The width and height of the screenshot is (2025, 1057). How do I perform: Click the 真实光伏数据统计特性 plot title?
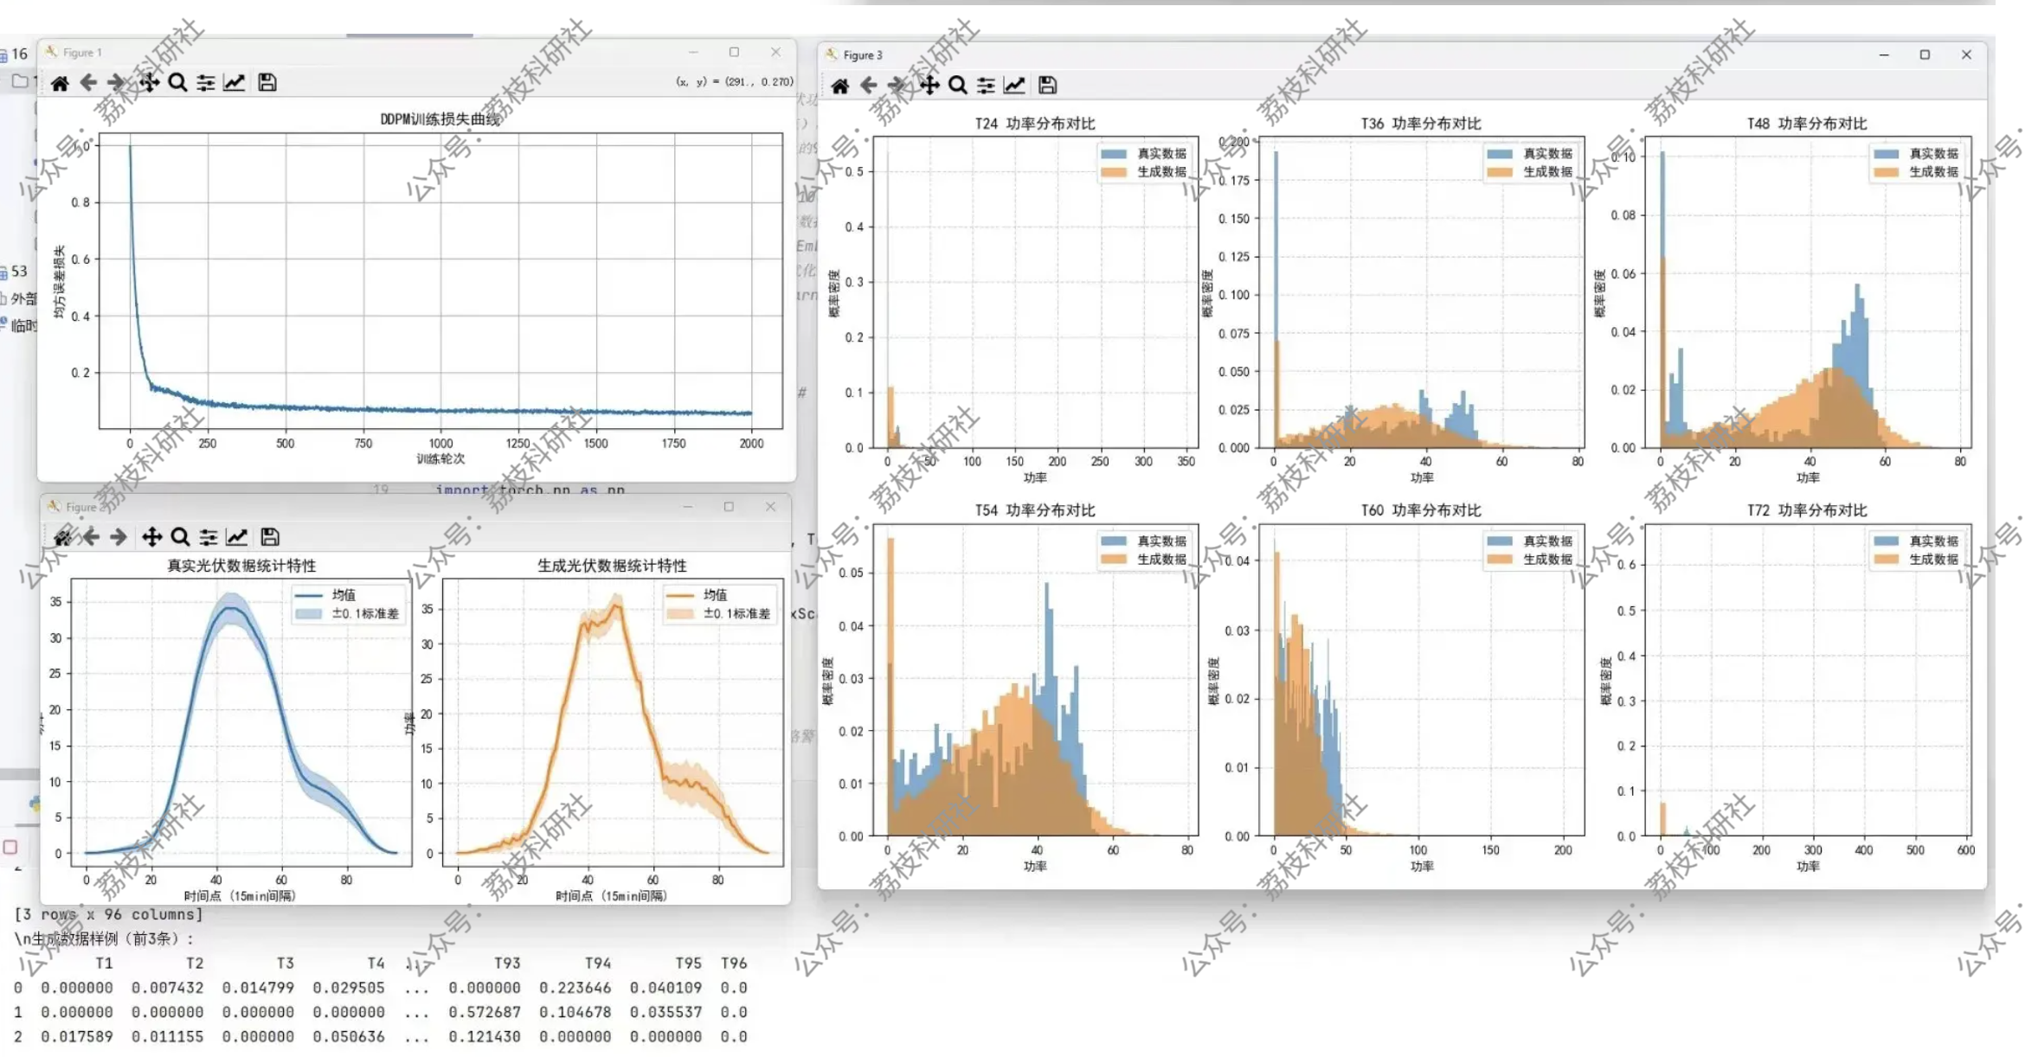click(x=241, y=566)
